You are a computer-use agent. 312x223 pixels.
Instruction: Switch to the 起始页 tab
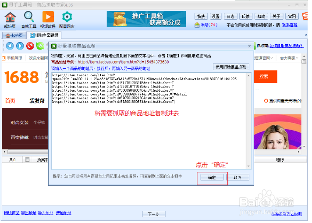click(14, 35)
